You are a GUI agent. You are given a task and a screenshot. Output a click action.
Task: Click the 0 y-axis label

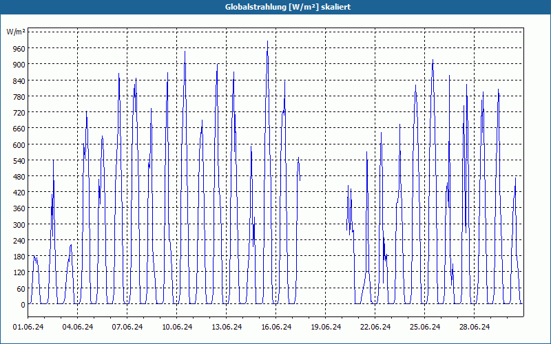tap(23, 305)
